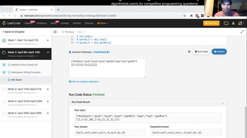247x138 pixels.
Task: Click the help question mark near Run Code
Action: pos(189,51)
